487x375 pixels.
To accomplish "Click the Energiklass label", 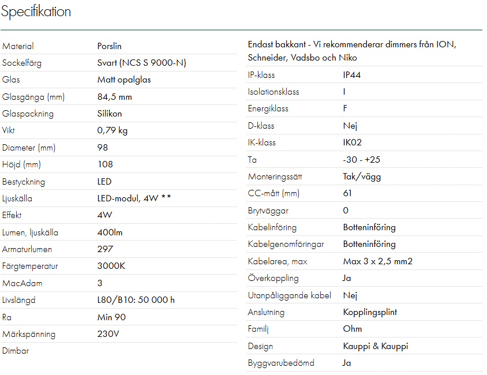I will coord(268,108).
